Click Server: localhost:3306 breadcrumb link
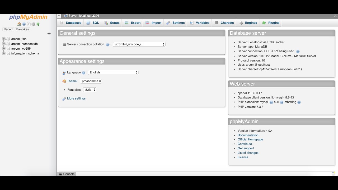This screenshot has width=338, height=190. click(x=84, y=16)
